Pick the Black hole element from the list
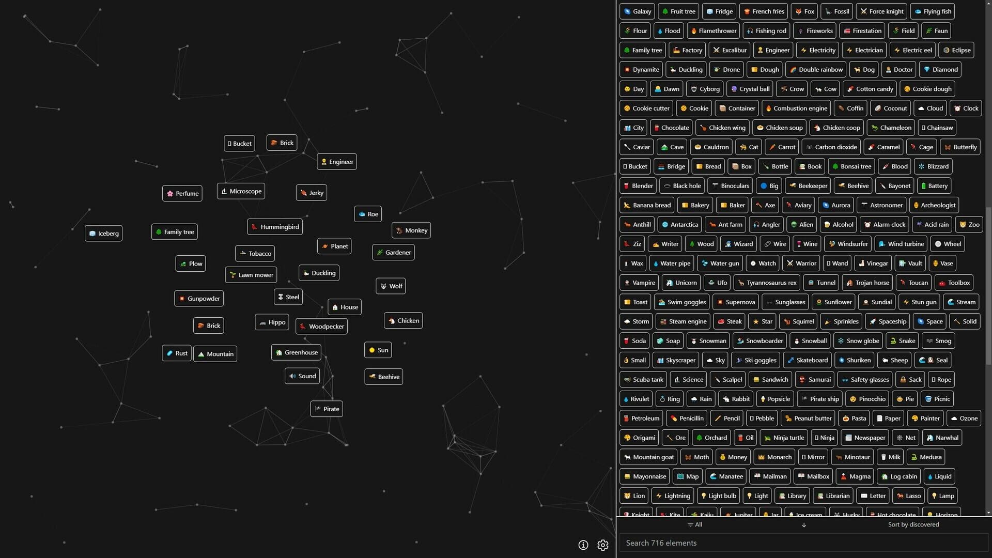The image size is (992, 558). [682, 186]
